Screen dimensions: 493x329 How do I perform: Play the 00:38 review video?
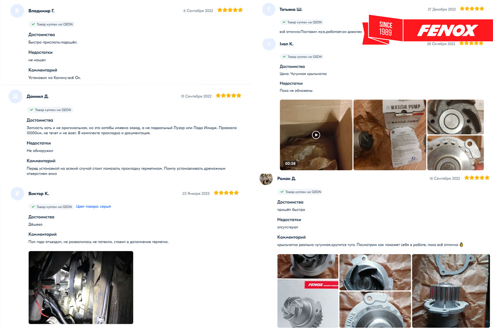316,135
